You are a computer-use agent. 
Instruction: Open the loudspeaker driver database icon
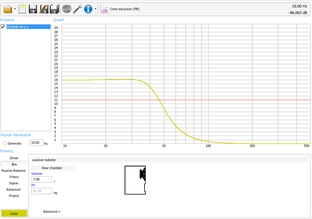67,9
